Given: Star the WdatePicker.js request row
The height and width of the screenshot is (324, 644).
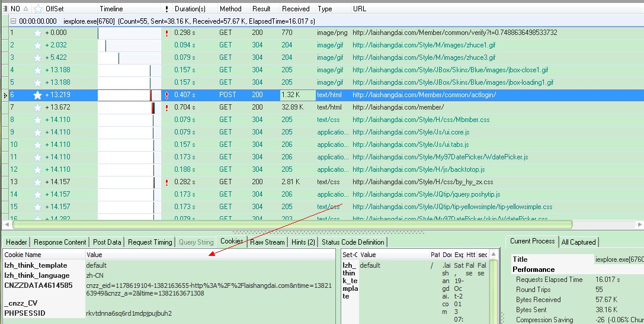Looking at the screenshot, I should 38,158.
